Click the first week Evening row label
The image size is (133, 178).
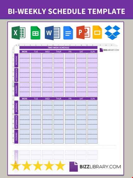pyautogui.click(x=16, y=89)
